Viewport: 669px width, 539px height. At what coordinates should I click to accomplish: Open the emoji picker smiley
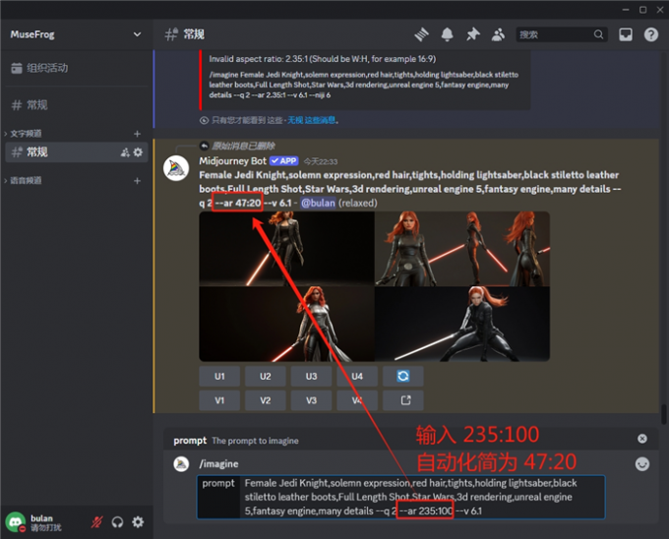[x=642, y=464]
